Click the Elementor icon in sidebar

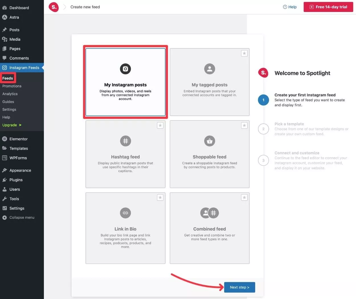pos(5,139)
